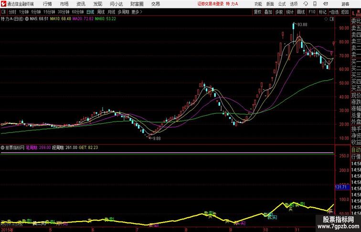The image size is (361, 232).
Task: Open the mail envelope icon
Action: tap(326, 4)
